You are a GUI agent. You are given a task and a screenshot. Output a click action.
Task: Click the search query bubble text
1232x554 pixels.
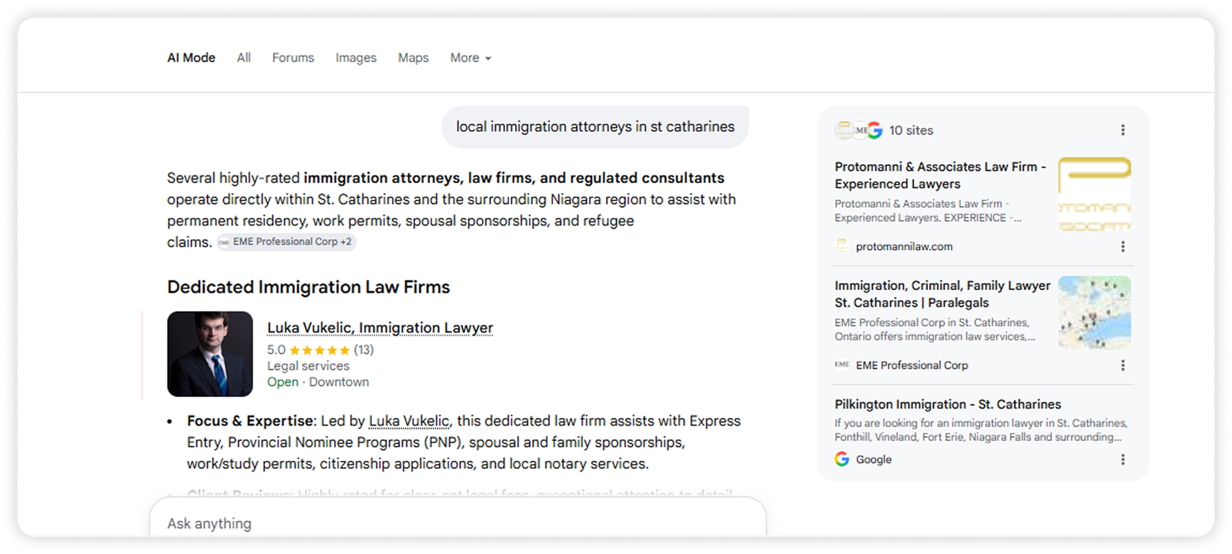tap(595, 127)
